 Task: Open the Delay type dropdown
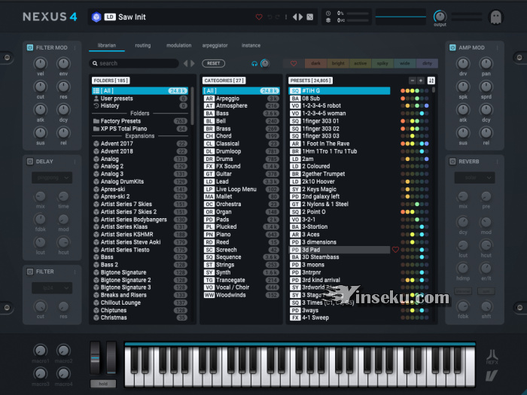[x=51, y=178]
